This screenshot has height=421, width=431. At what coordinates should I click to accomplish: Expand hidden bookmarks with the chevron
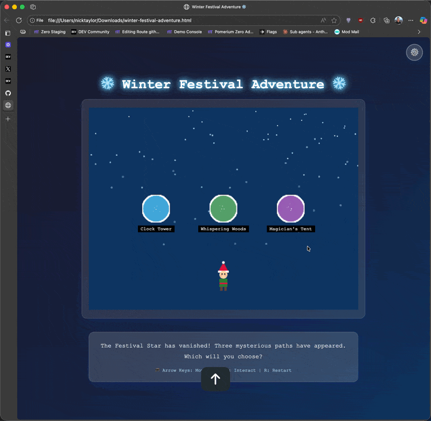[x=420, y=31]
